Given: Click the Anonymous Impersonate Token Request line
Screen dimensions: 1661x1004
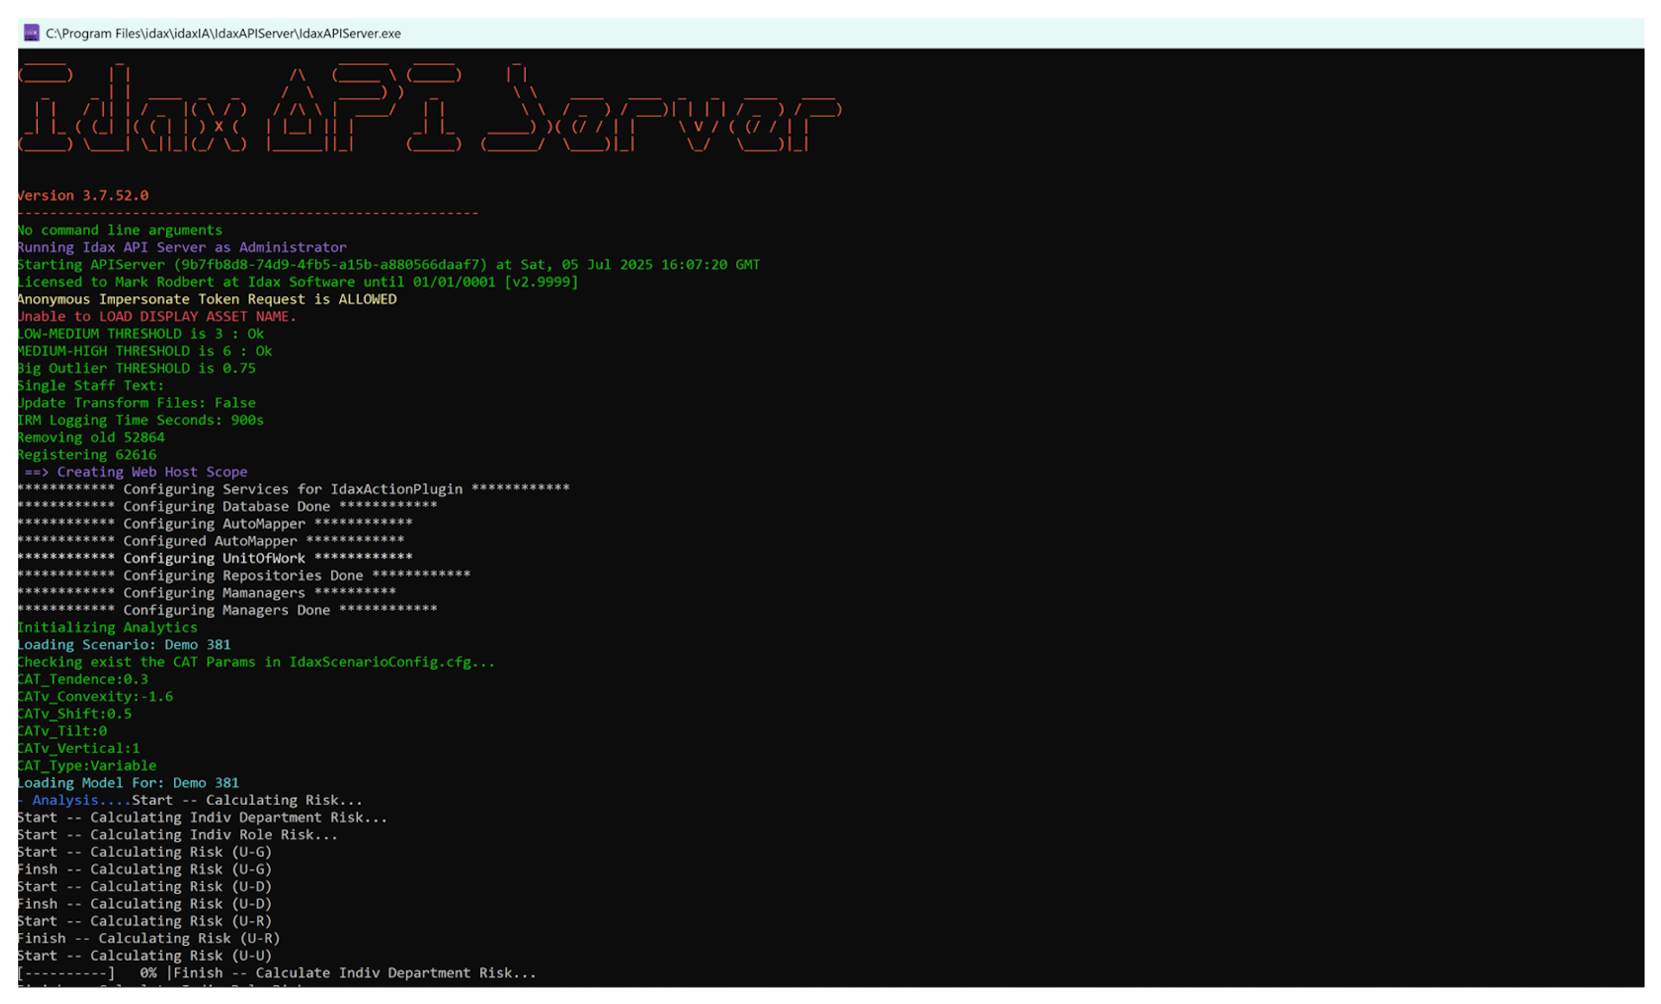Looking at the screenshot, I should [x=207, y=299].
